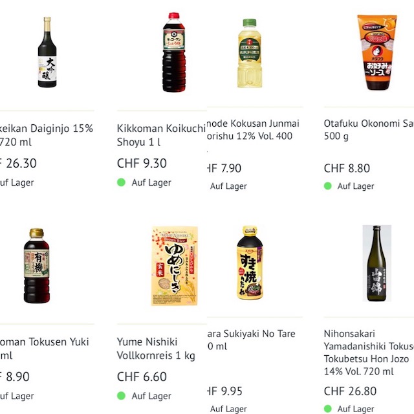Open the Otafuku Okonomi Sauce product image
Image resolution: width=414 pixels, height=414 pixels.
tap(376, 53)
